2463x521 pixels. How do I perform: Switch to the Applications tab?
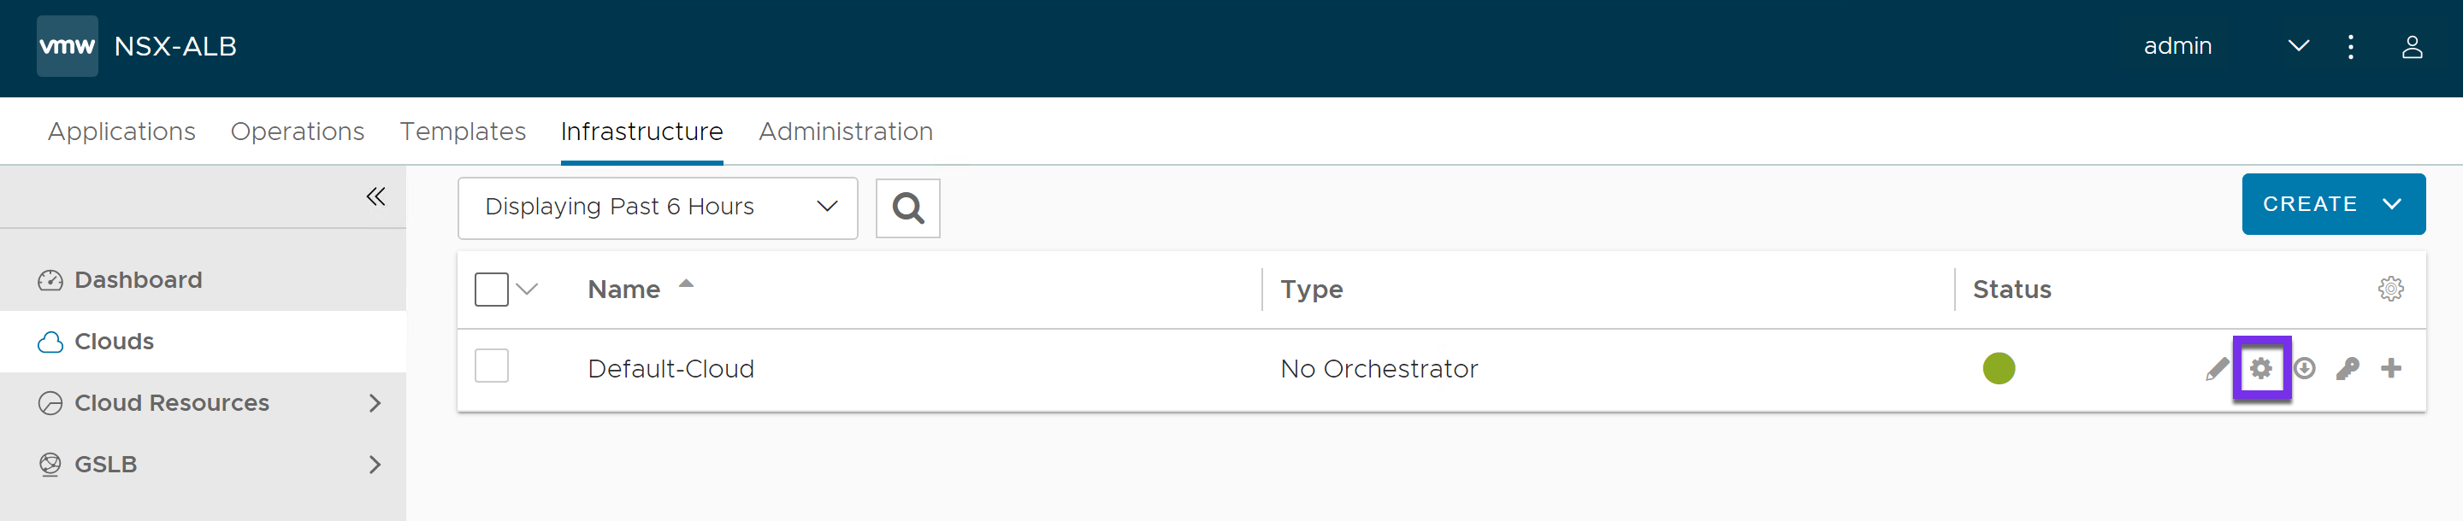point(121,132)
